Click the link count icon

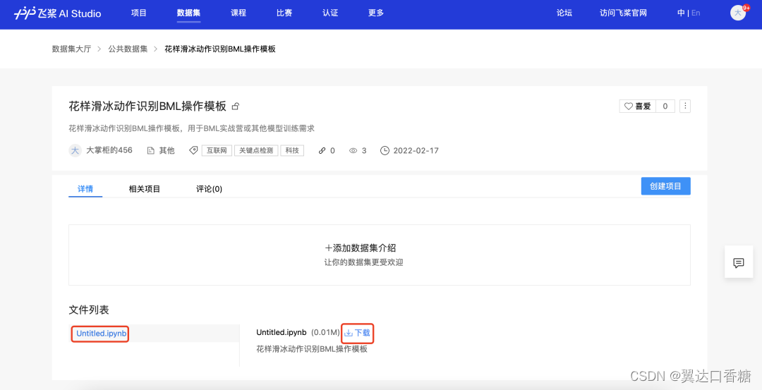(322, 150)
